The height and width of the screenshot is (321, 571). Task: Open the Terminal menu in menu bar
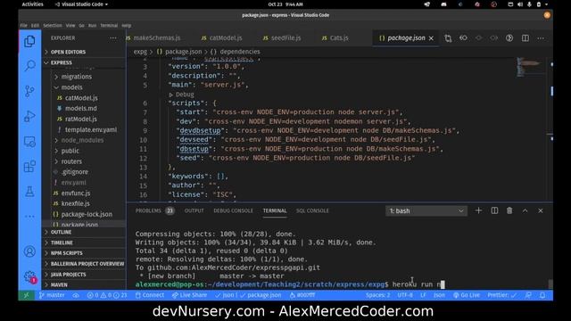[x=109, y=26]
